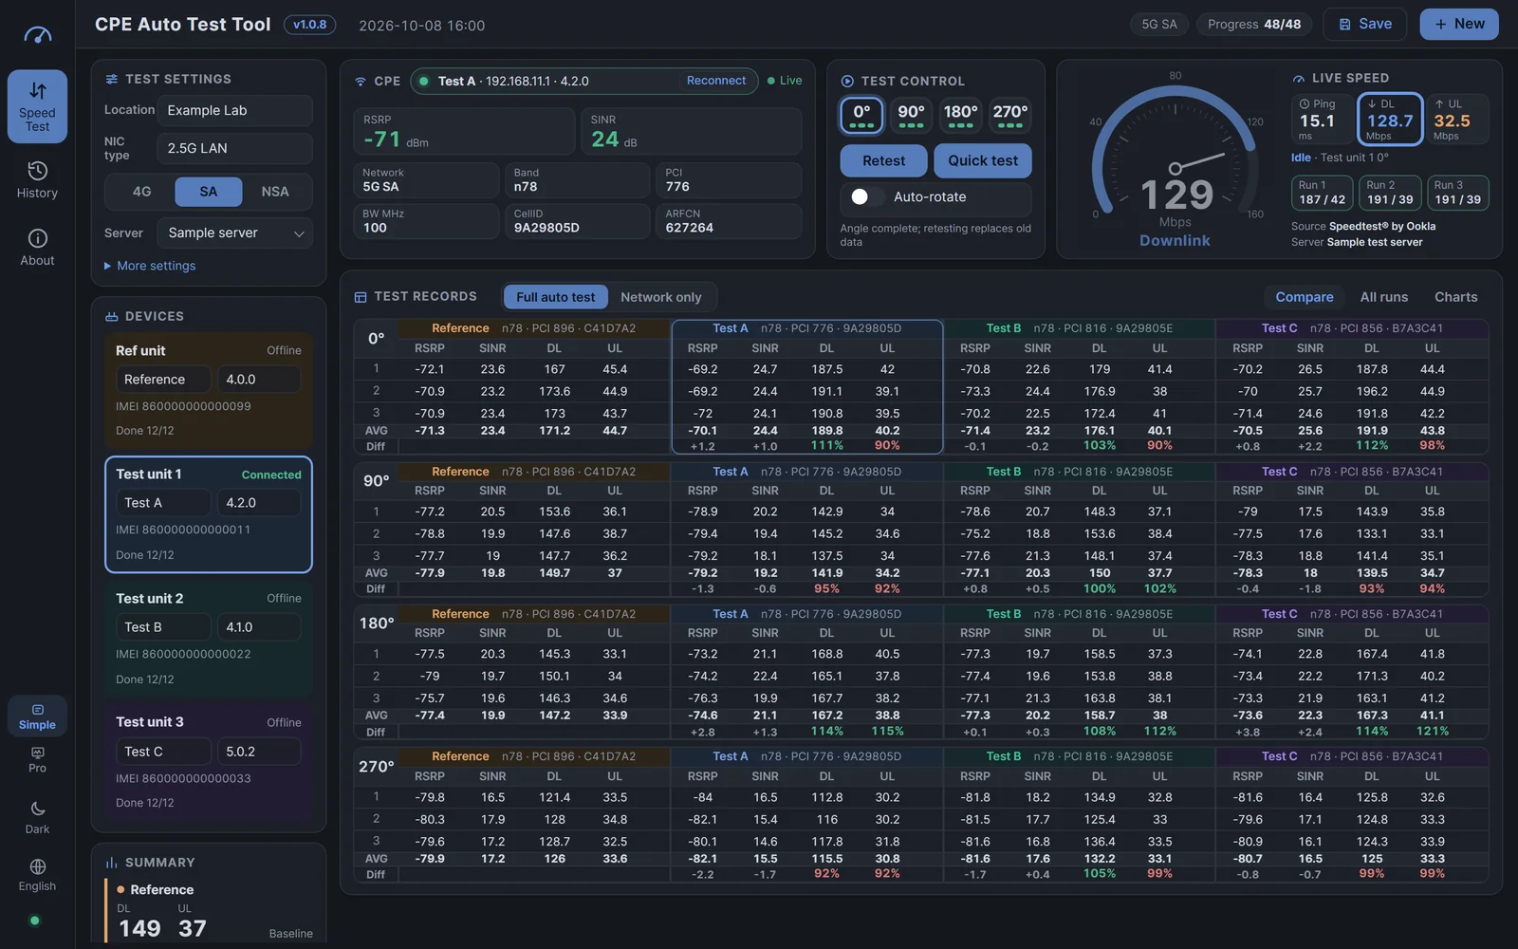
Task: Click the Save button
Action: click(1365, 24)
